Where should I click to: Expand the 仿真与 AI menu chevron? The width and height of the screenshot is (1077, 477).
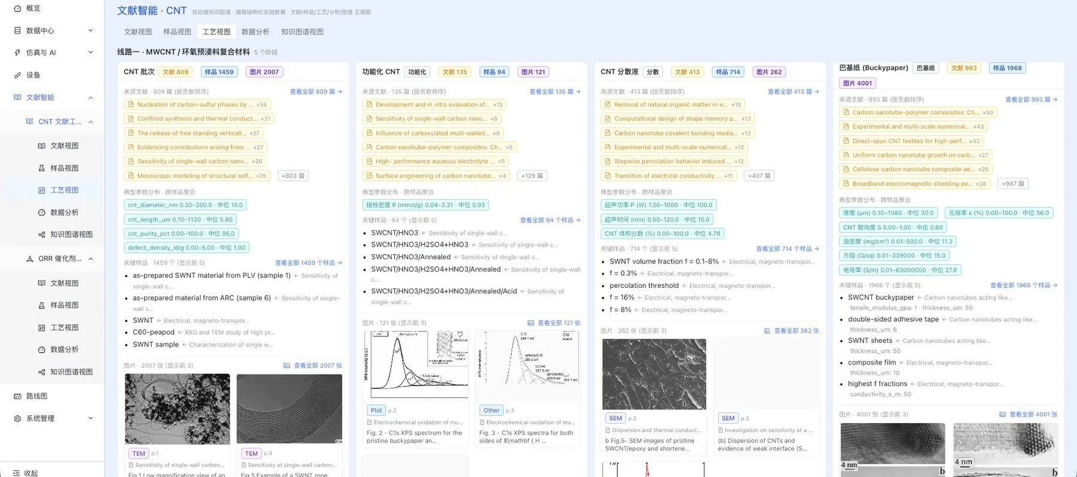(x=91, y=53)
